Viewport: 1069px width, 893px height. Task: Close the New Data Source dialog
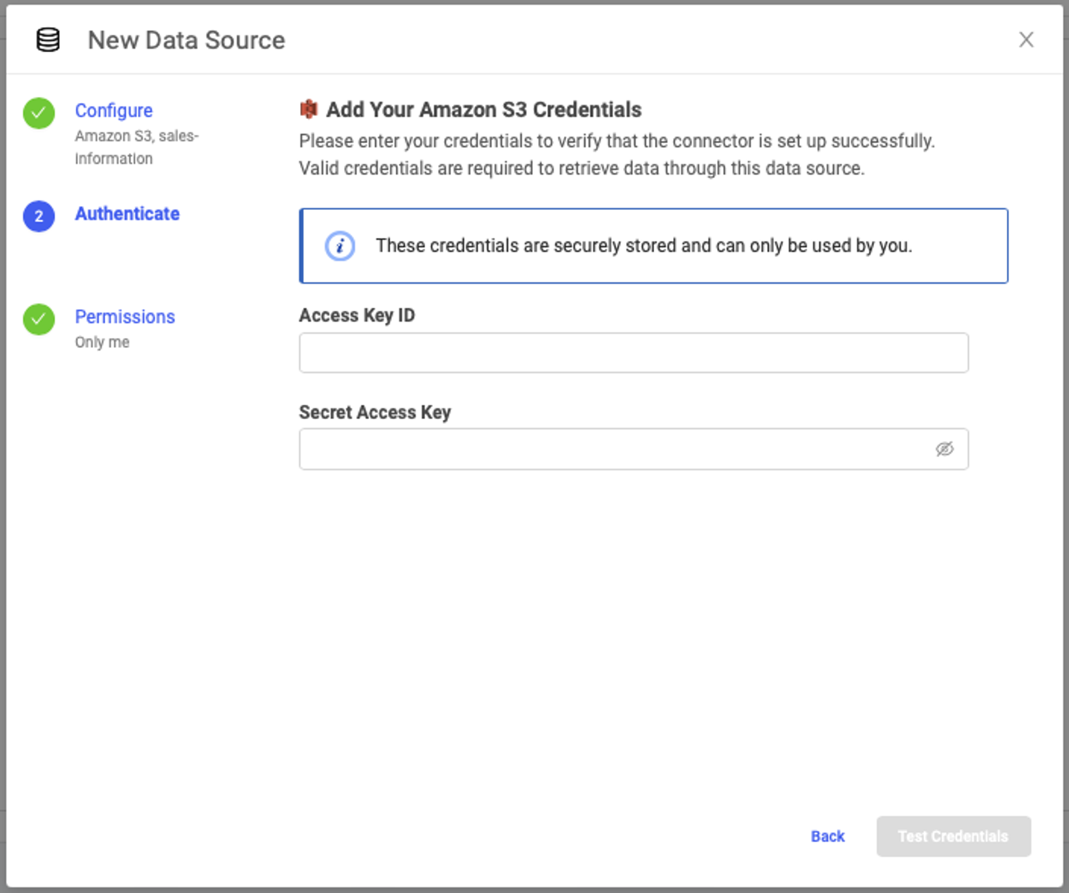point(1026,40)
